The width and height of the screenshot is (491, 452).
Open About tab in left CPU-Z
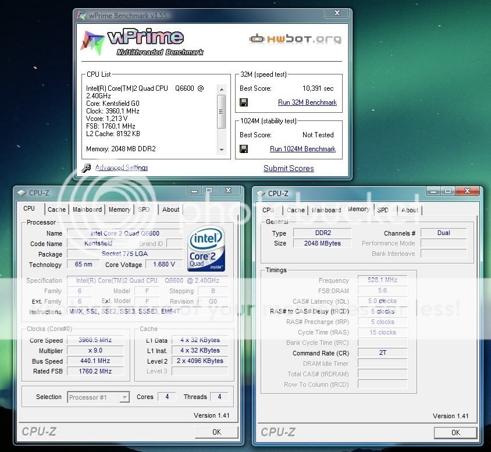tap(170, 209)
